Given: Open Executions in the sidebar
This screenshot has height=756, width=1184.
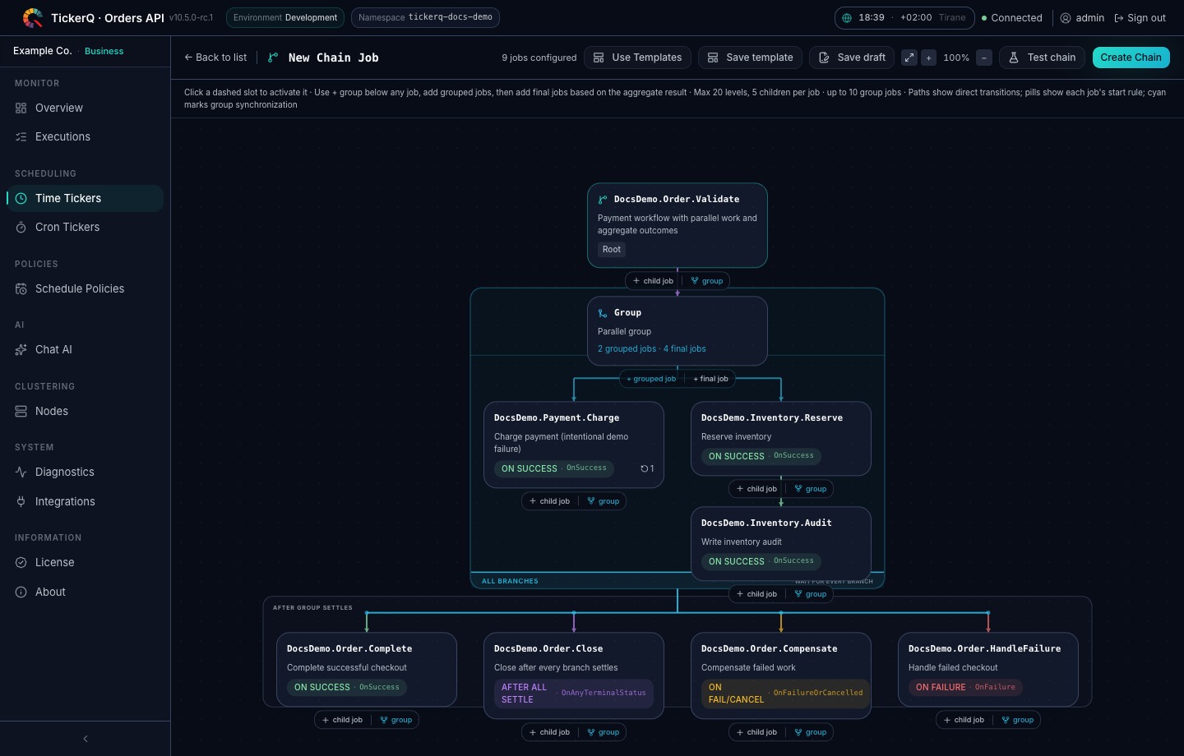Looking at the screenshot, I should pos(86,136).
